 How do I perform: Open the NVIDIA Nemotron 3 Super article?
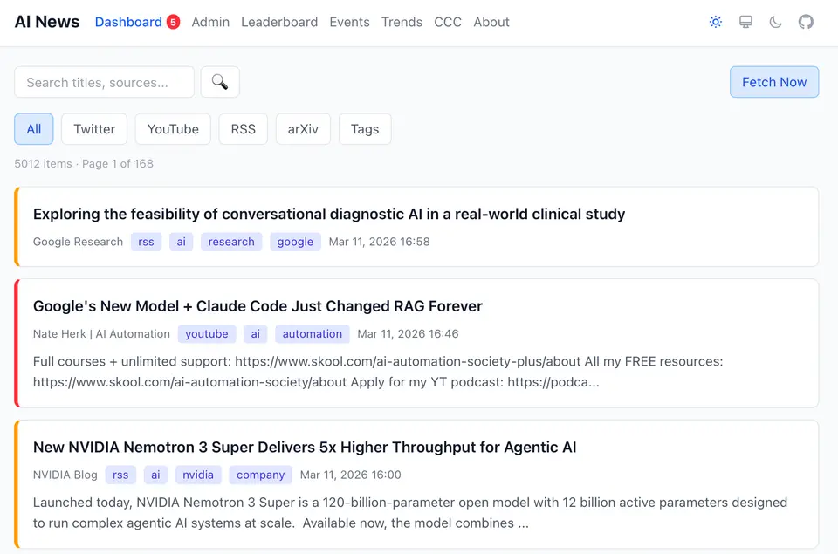(305, 448)
